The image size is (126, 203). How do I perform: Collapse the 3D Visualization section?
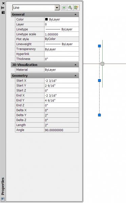point(76,65)
